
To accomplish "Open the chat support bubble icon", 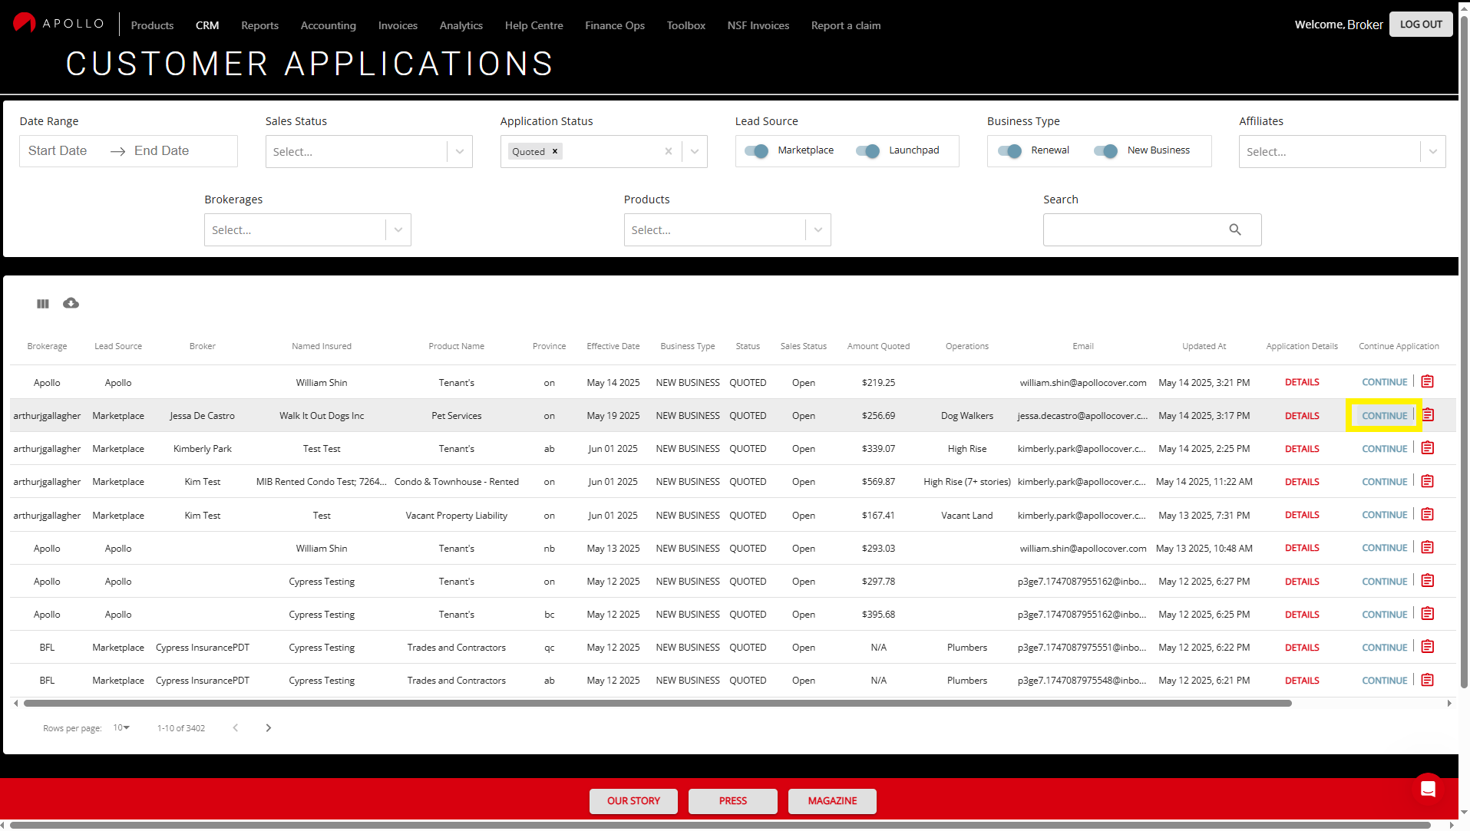I will 1428,789.
